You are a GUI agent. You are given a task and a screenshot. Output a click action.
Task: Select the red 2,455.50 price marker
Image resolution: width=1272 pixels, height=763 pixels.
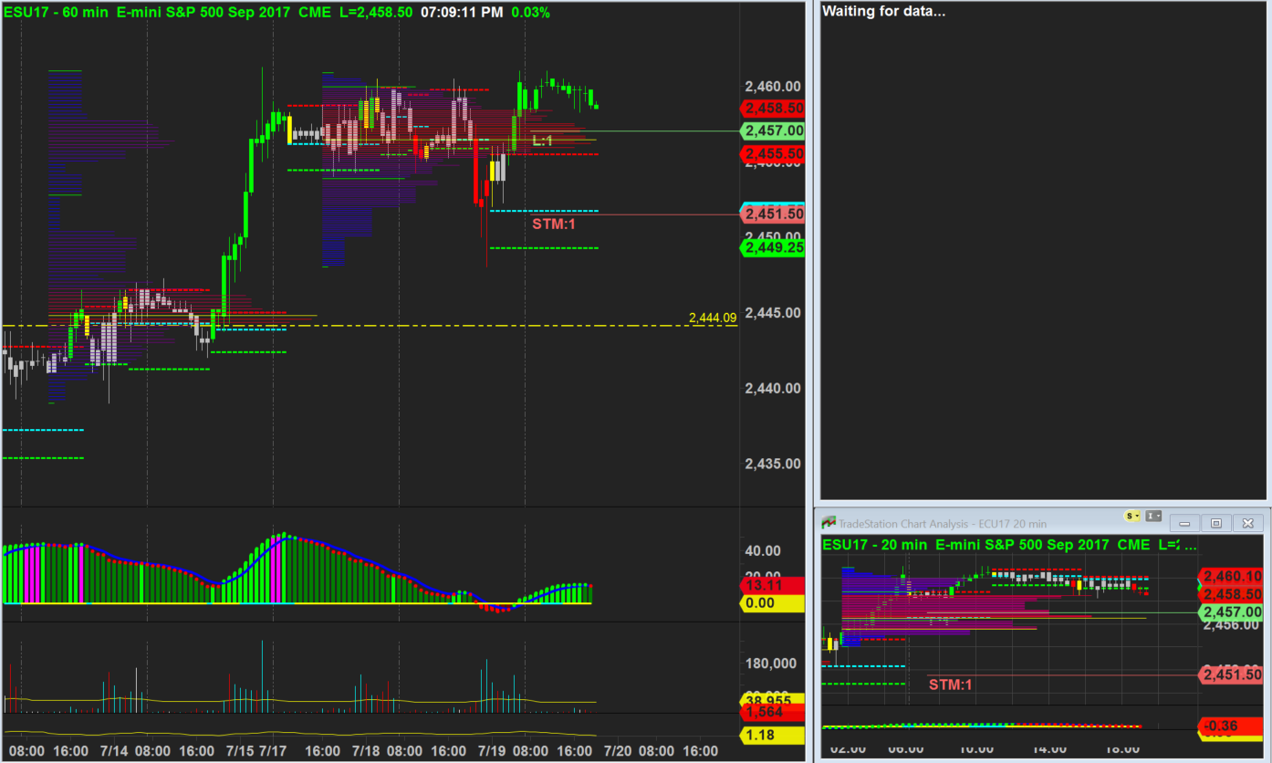[774, 154]
